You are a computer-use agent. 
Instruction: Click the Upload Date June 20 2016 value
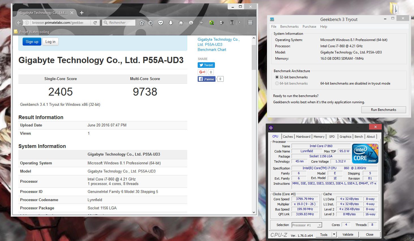click(107, 125)
